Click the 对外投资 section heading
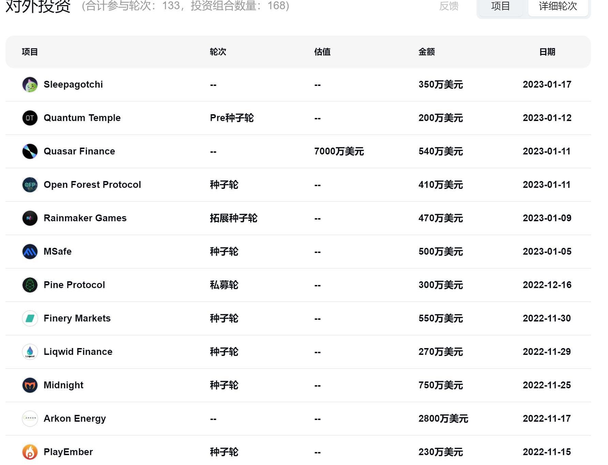Viewport: 608px width, 465px height. [x=38, y=6]
